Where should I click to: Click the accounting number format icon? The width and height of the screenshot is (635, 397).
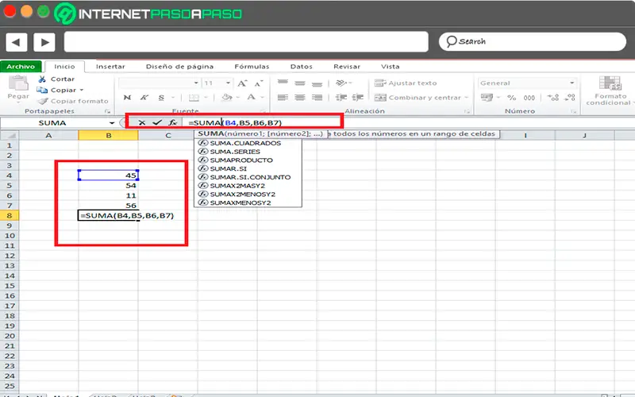tap(487, 97)
